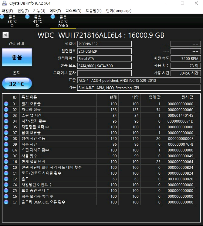
Task: Select raw value 0000000076F8 in 사용 시간 row
Action: tap(181, 144)
